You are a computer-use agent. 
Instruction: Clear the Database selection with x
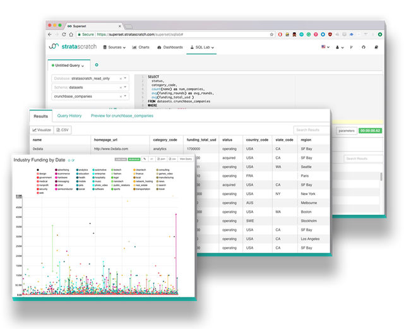point(121,78)
